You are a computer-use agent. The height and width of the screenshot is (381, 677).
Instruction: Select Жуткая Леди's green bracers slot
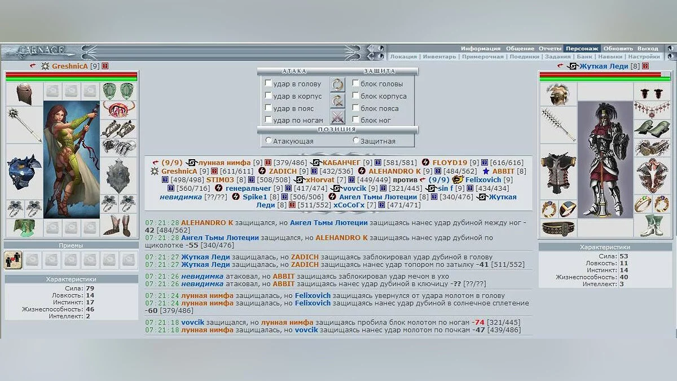(x=652, y=129)
